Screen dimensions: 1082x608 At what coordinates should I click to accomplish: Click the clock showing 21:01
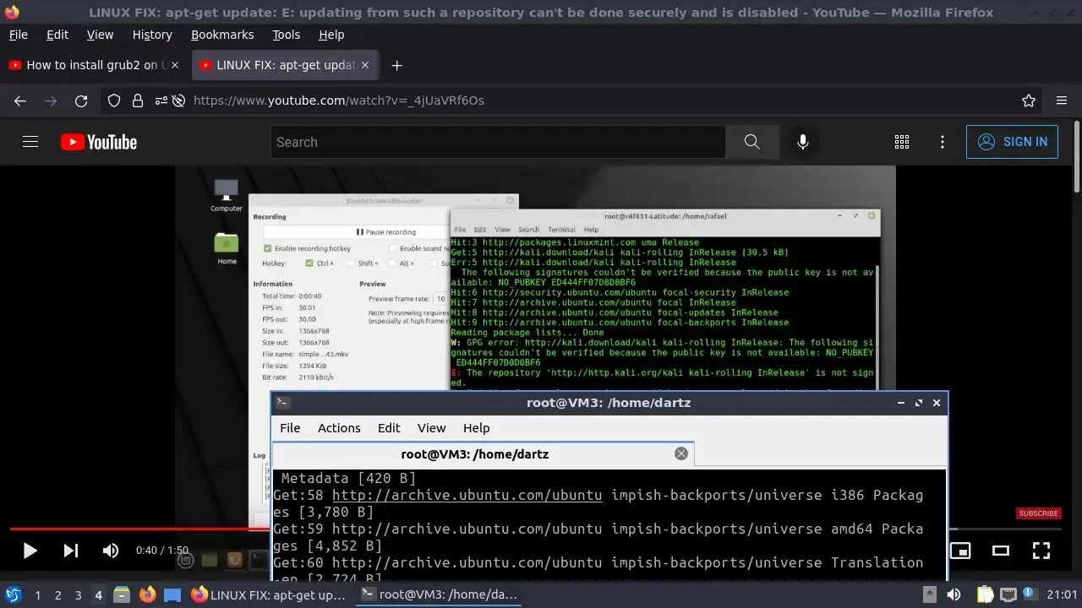1063,594
